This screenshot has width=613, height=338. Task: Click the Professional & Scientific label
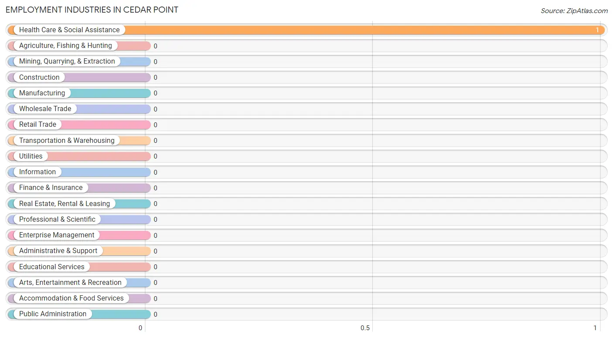click(x=57, y=220)
